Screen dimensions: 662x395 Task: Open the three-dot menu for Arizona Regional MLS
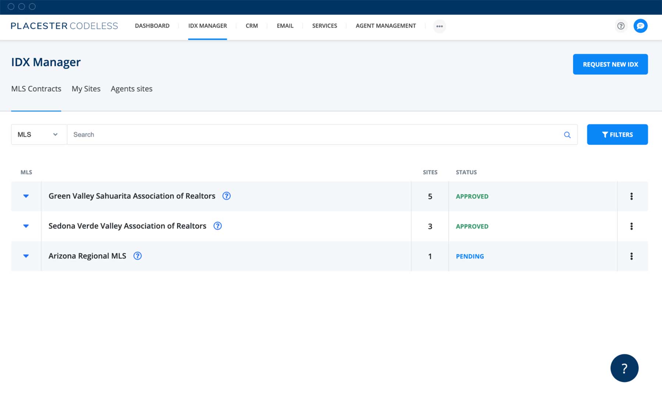click(x=631, y=256)
